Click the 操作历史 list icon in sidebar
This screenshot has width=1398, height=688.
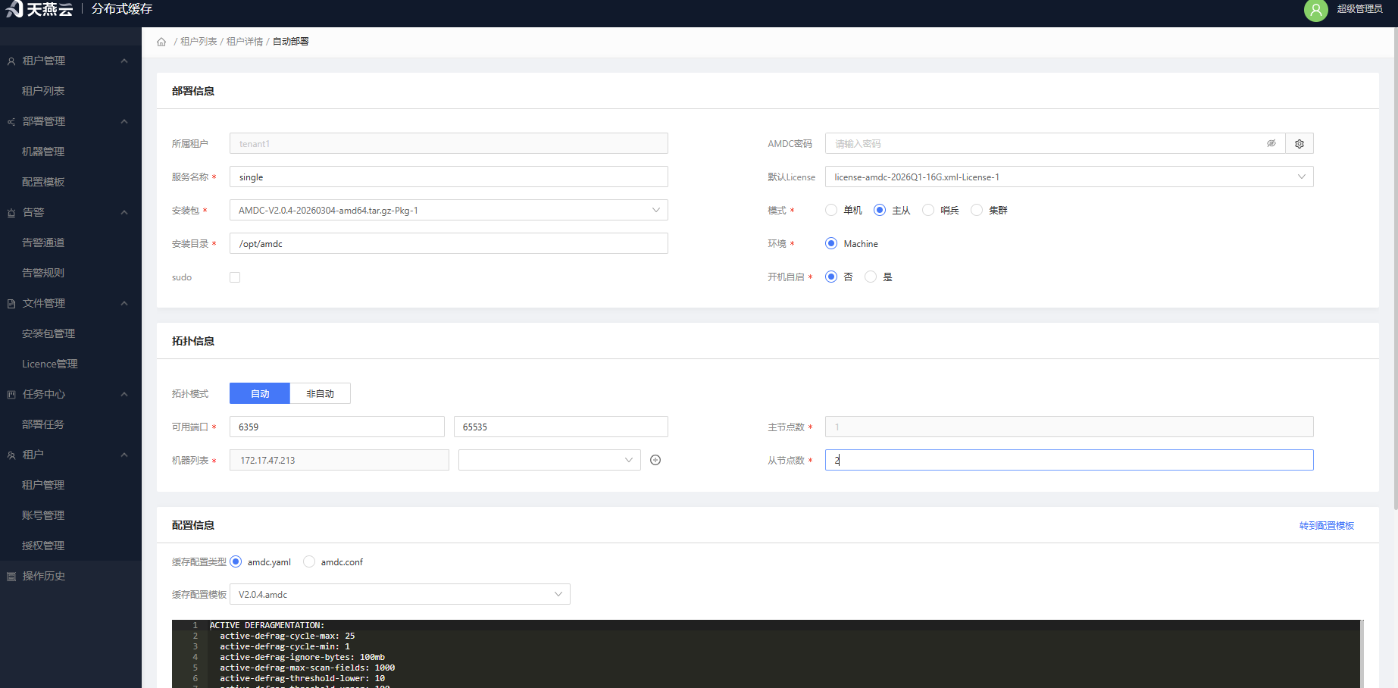[11, 577]
